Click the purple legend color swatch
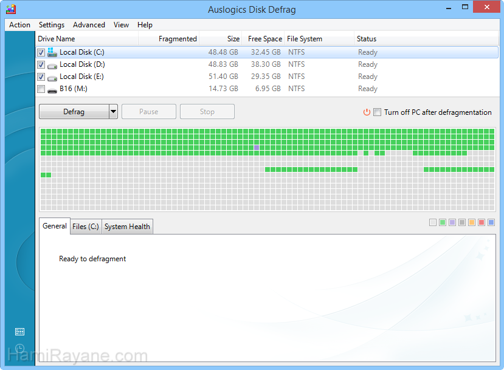504x370 pixels. coord(452,222)
